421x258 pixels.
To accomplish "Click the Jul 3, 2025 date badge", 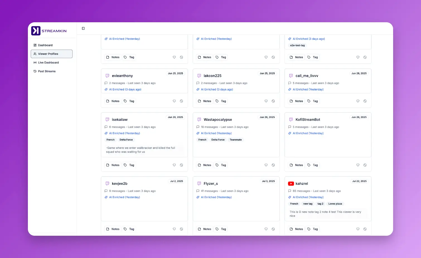I will pyautogui.click(x=268, y=181).
